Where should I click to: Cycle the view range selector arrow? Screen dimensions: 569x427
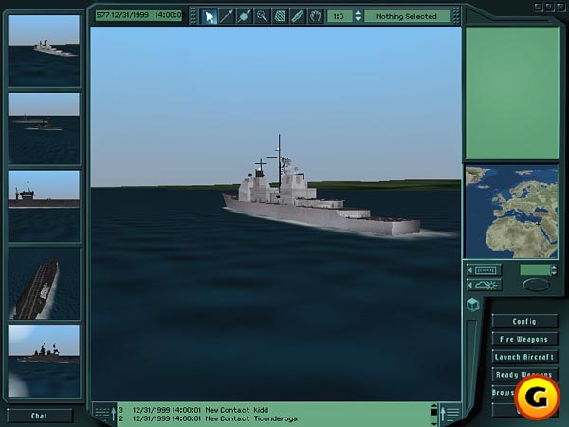click(484, 270)
